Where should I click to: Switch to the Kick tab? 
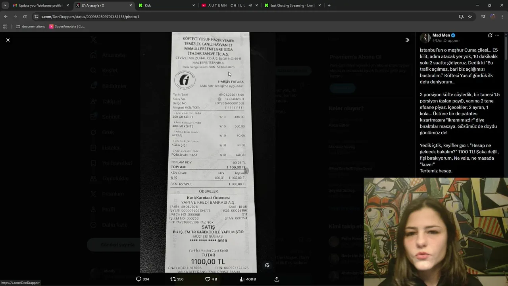click(x=167, y=6)
